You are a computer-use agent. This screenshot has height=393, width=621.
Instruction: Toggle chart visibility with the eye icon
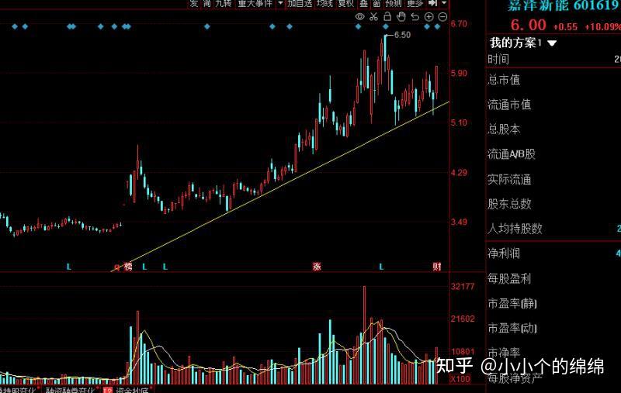tap(359, 16)
